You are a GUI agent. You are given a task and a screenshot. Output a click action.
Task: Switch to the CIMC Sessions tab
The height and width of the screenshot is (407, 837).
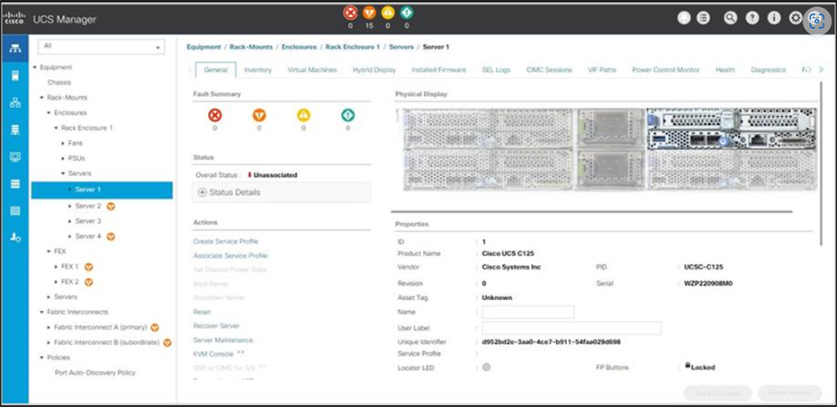pos(549,70)
